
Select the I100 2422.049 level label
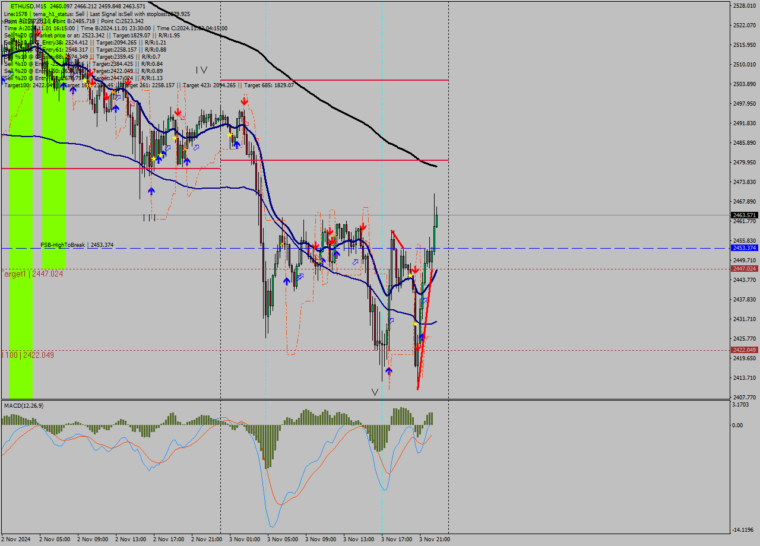coord(28,355)
